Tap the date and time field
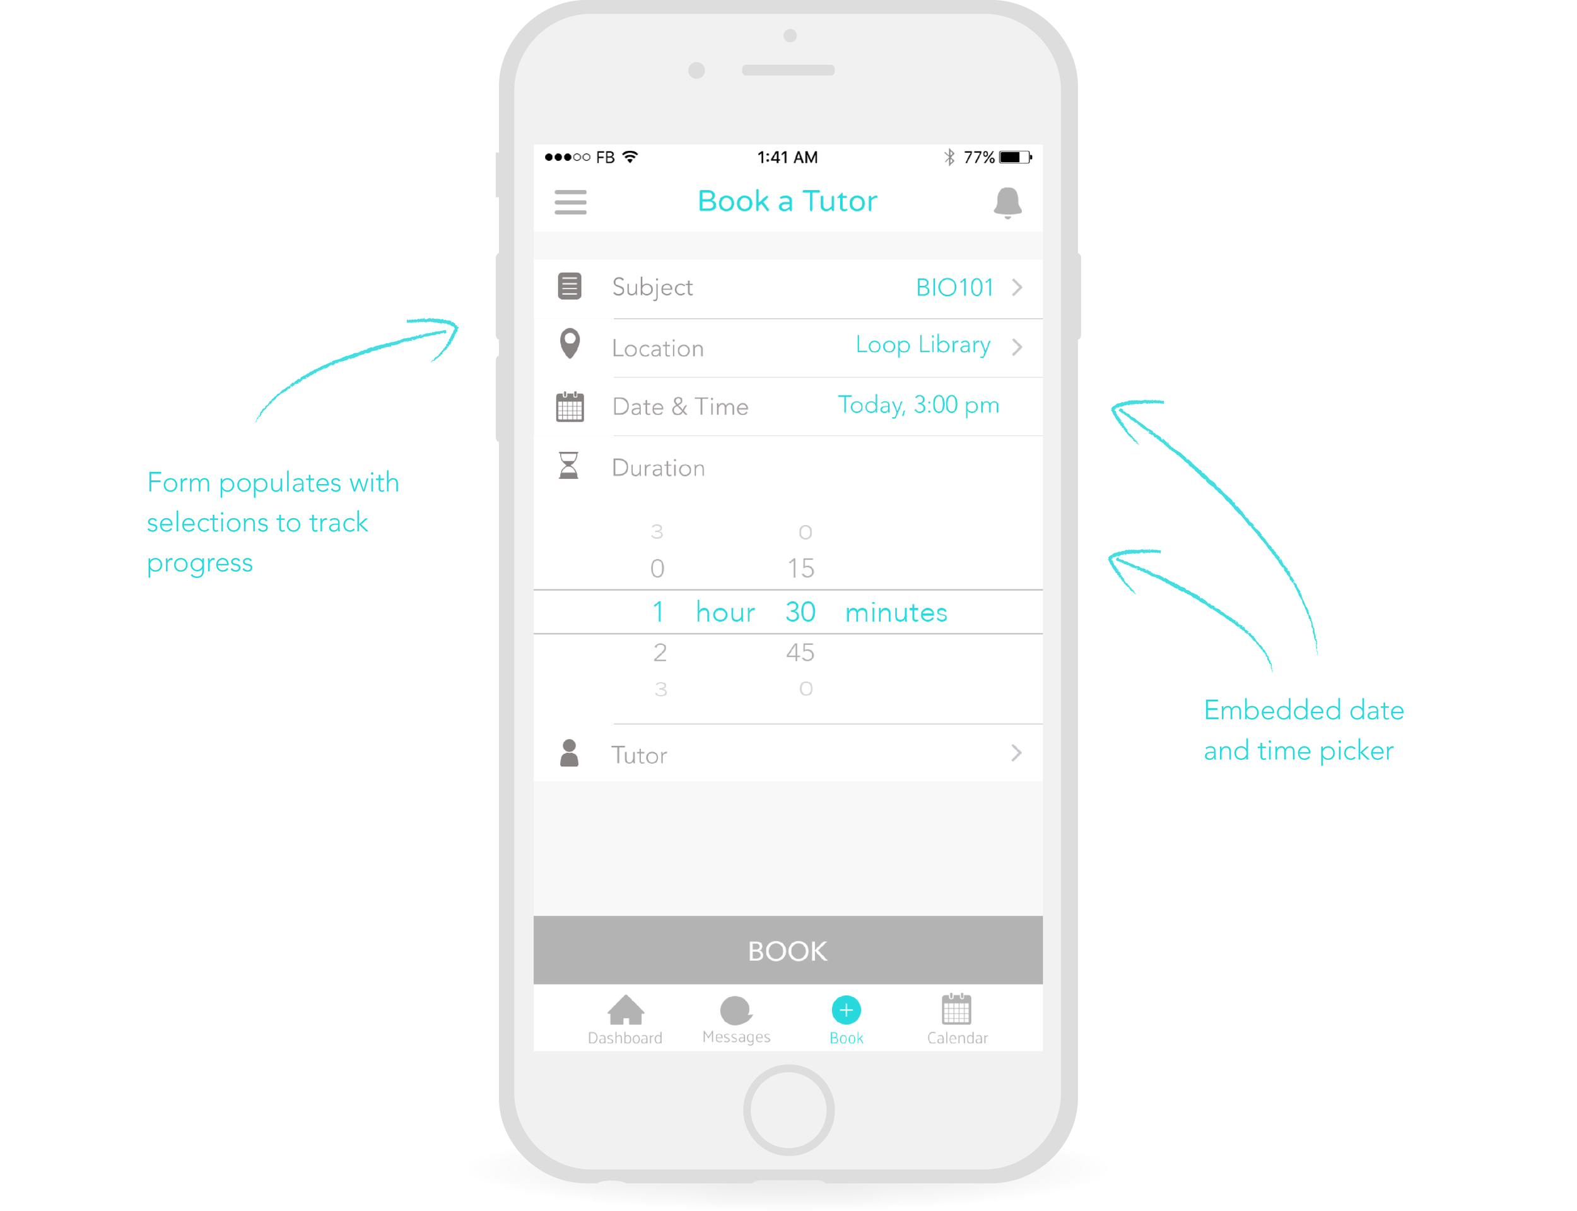The width and height of the screenshot is (1577, 1211). click(x=788, y=407)
